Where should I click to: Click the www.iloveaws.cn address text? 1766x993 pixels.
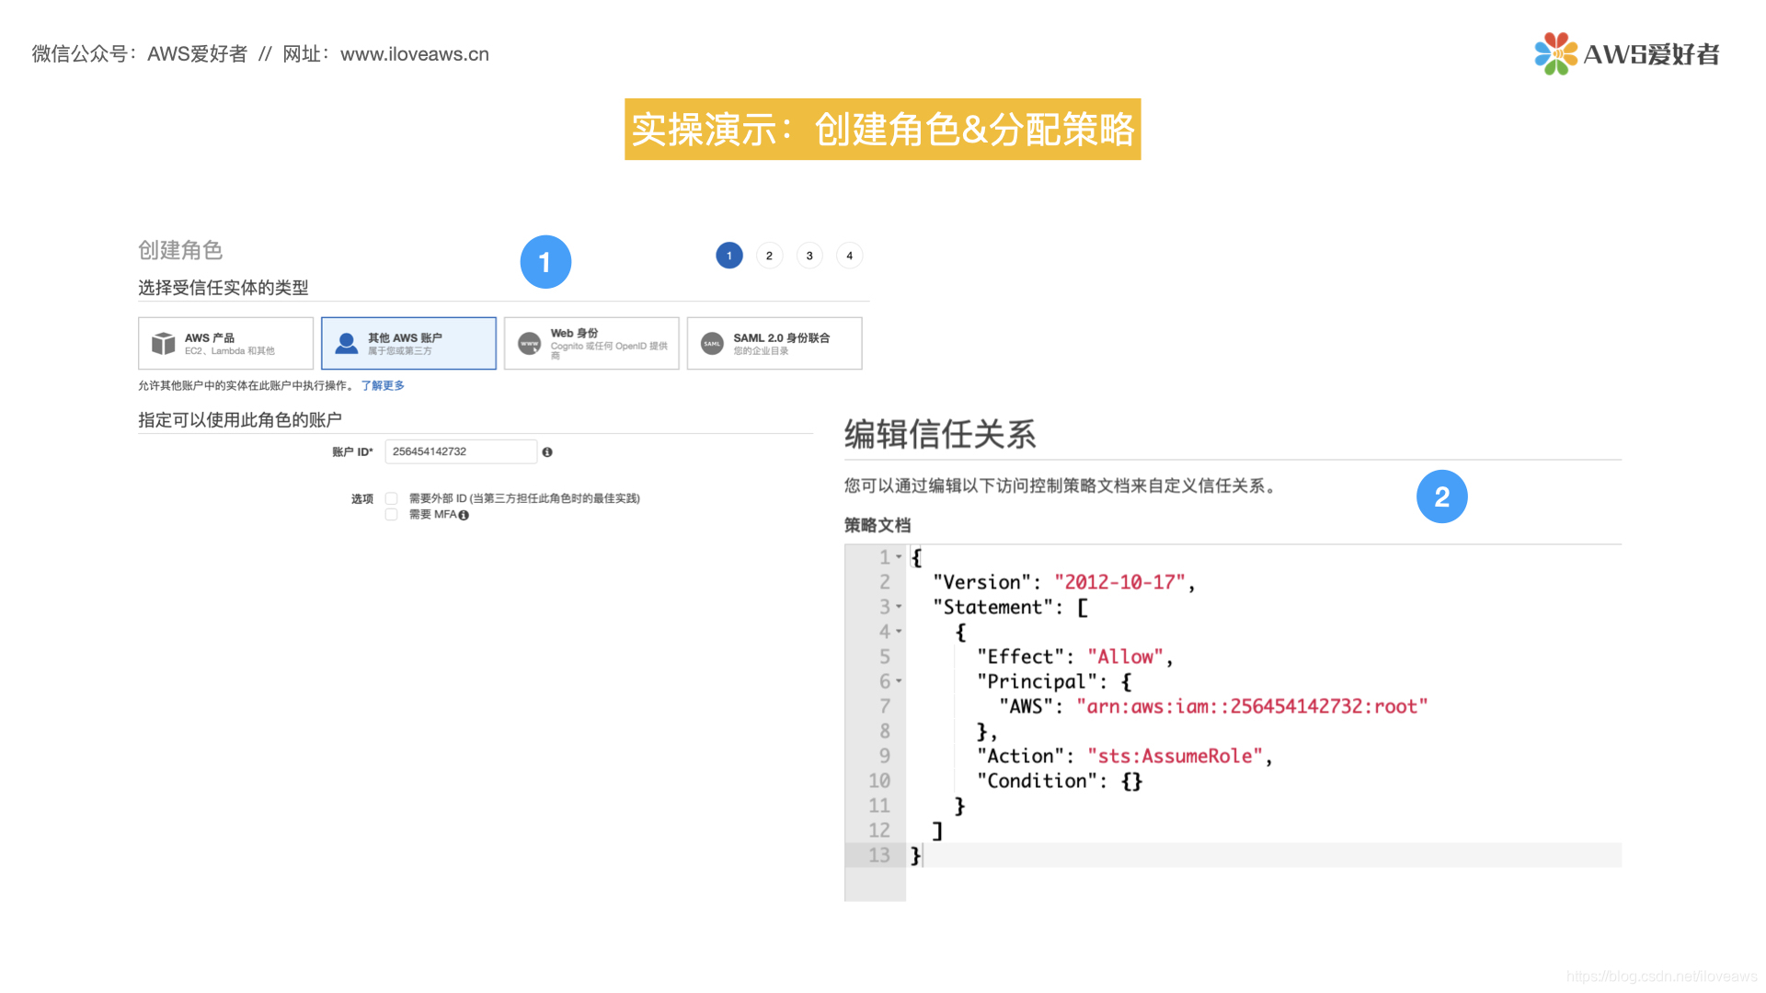(x=415, y=54)
